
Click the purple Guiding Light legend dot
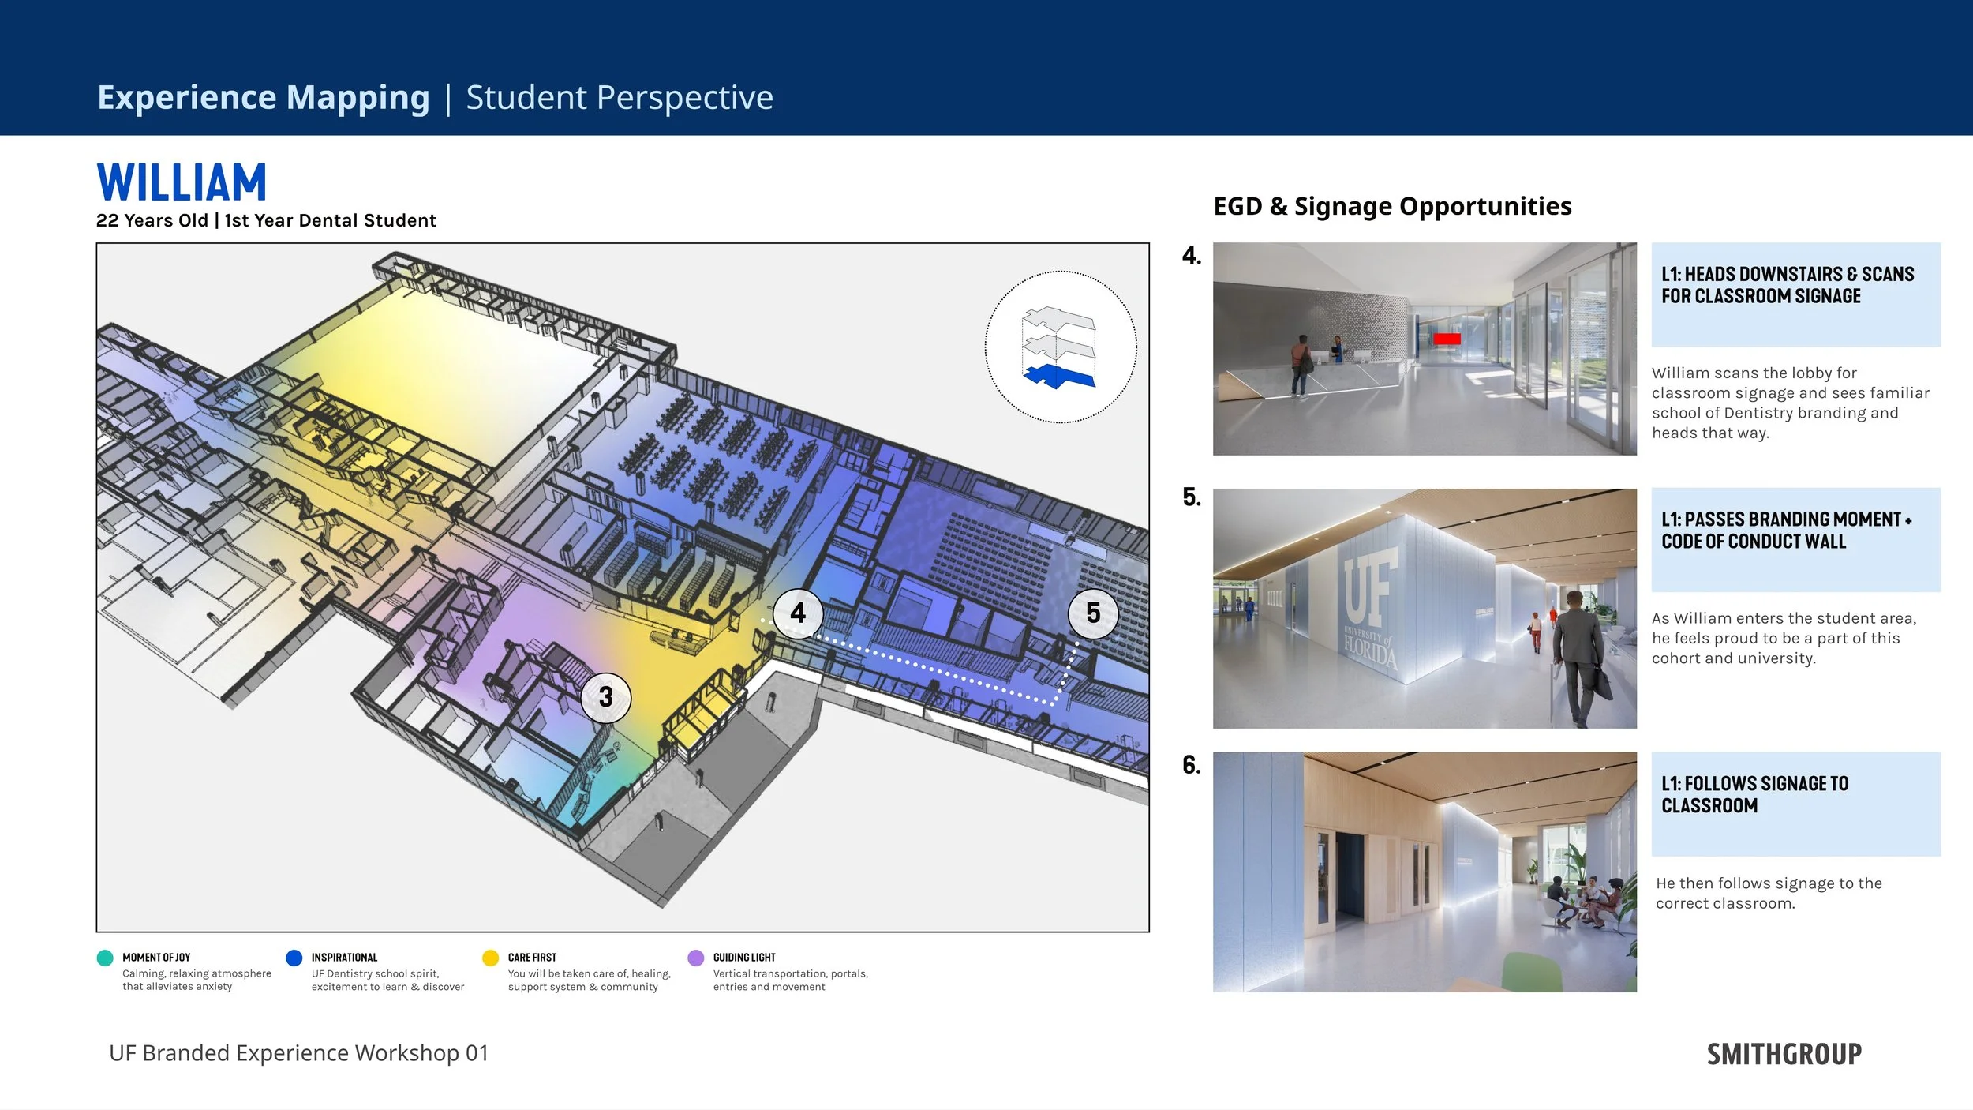[695, 958]
